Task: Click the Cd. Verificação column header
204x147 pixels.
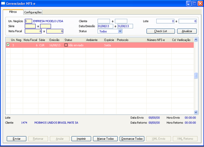Action: coord(182,40)
